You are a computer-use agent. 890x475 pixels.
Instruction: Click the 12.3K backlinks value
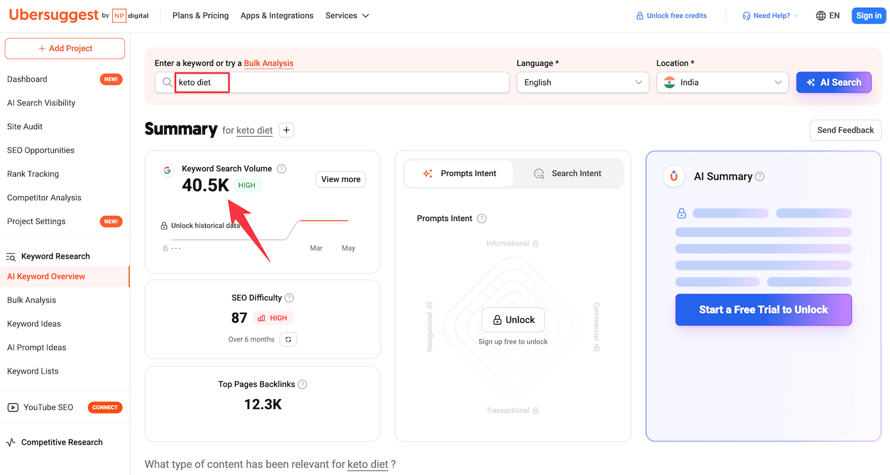click(x=262, y=405)
